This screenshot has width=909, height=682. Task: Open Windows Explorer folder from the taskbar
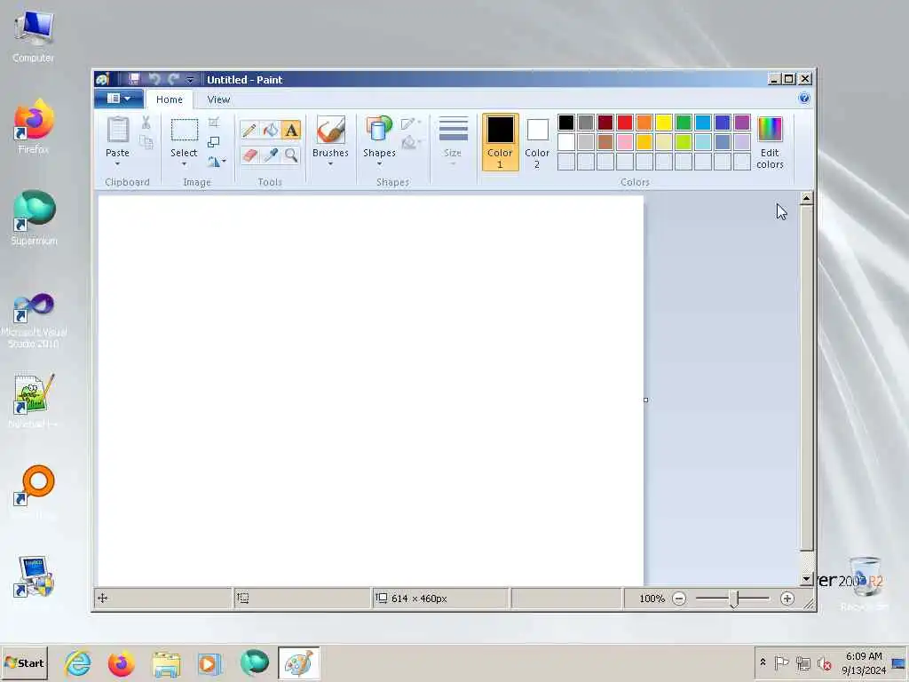tap(166, 663)
